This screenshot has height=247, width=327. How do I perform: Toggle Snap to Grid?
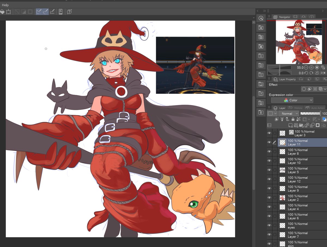(53, 12)
